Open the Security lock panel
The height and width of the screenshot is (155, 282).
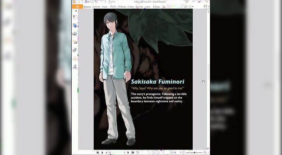click(x=75, y=58)
